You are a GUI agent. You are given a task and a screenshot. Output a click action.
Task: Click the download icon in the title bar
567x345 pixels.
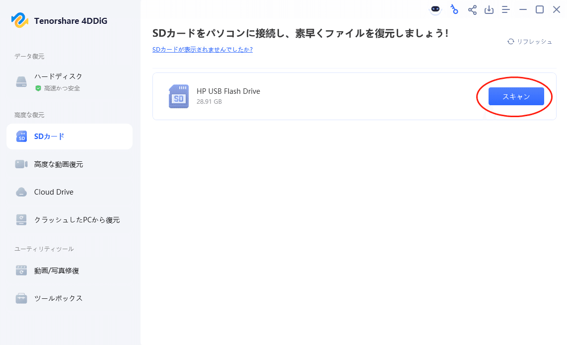489,9
